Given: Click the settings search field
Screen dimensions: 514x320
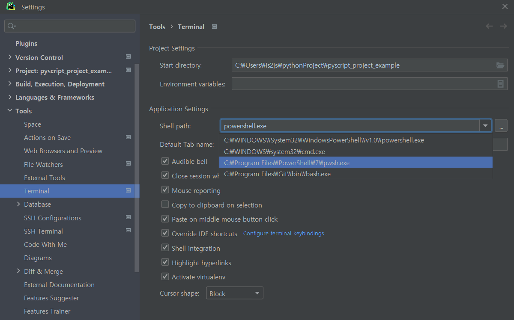Looking at the screenshot, I should pos(70,26).
